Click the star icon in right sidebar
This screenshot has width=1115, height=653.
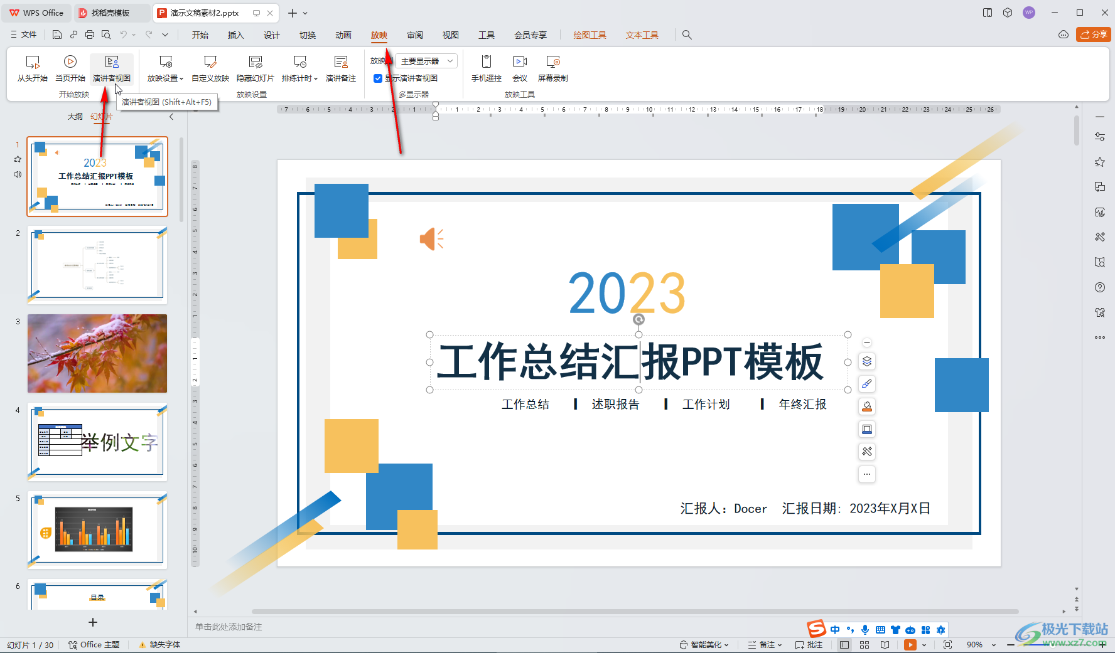point(1100,162)
